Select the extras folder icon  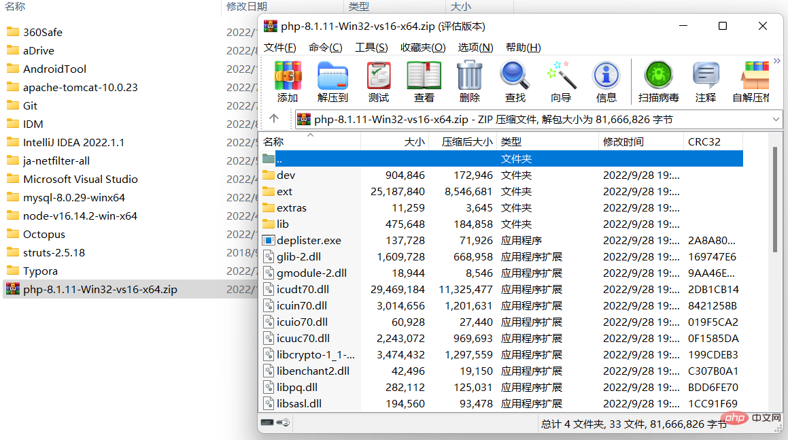pos(269,207)
